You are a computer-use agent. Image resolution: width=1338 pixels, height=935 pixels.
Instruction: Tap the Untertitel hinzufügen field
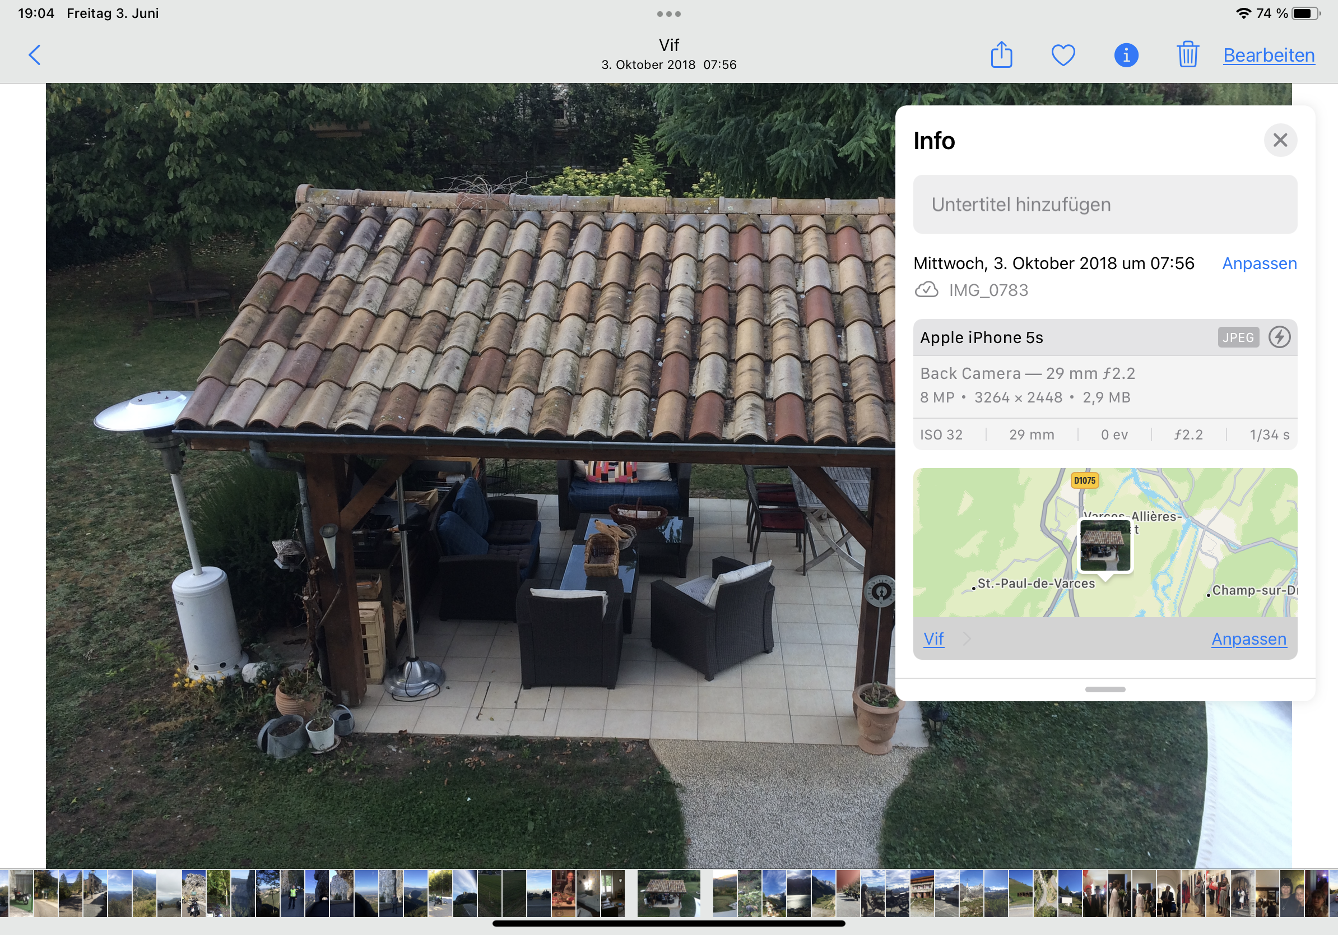1104,205
